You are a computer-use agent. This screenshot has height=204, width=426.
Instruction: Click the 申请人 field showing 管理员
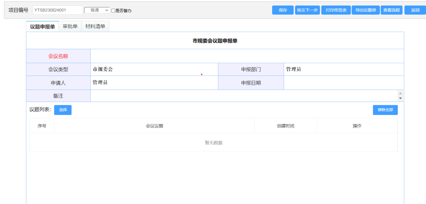click(x=154, y=83)
